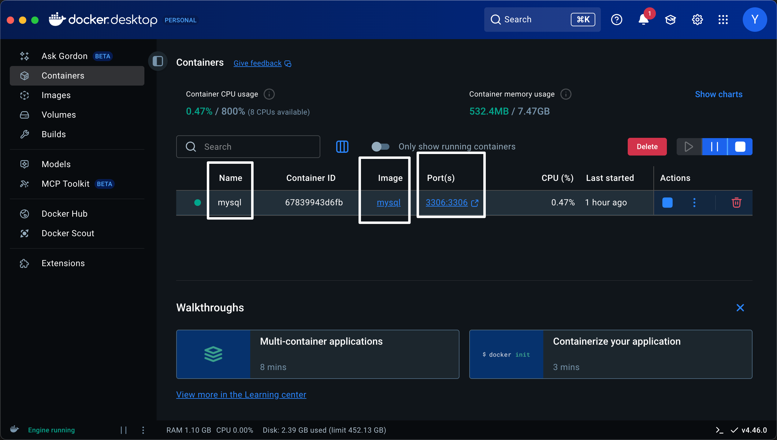The image size is (777, 440).
Task: Click the manage columns icon
Action: (342, 147)
